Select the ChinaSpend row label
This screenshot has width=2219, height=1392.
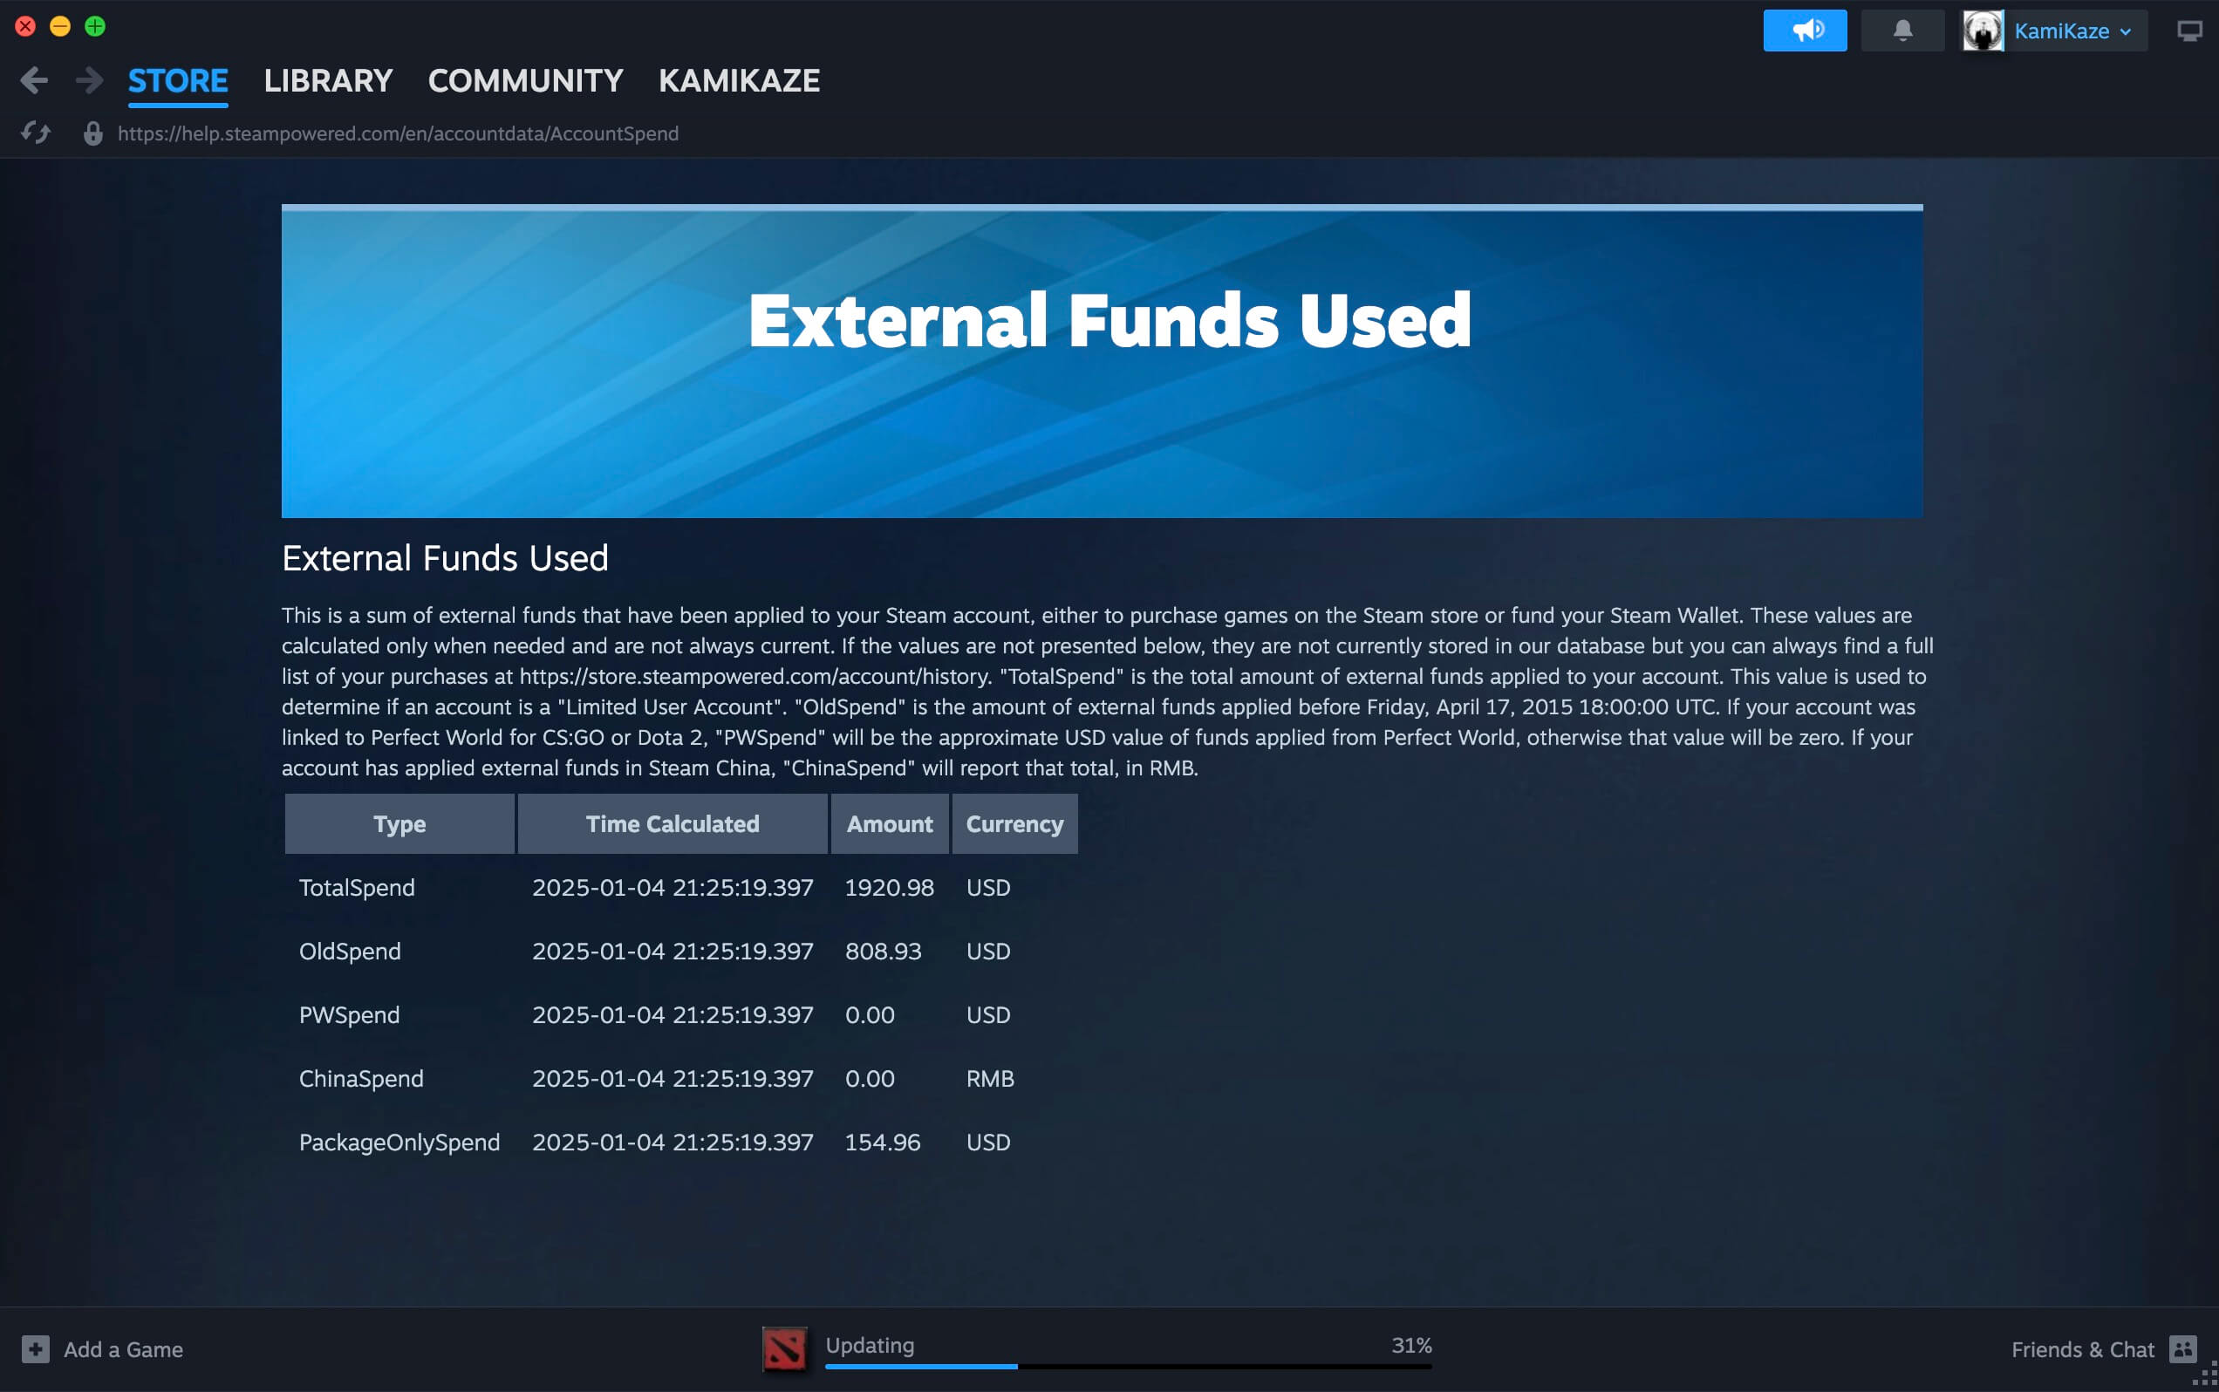pos(361,1078)
